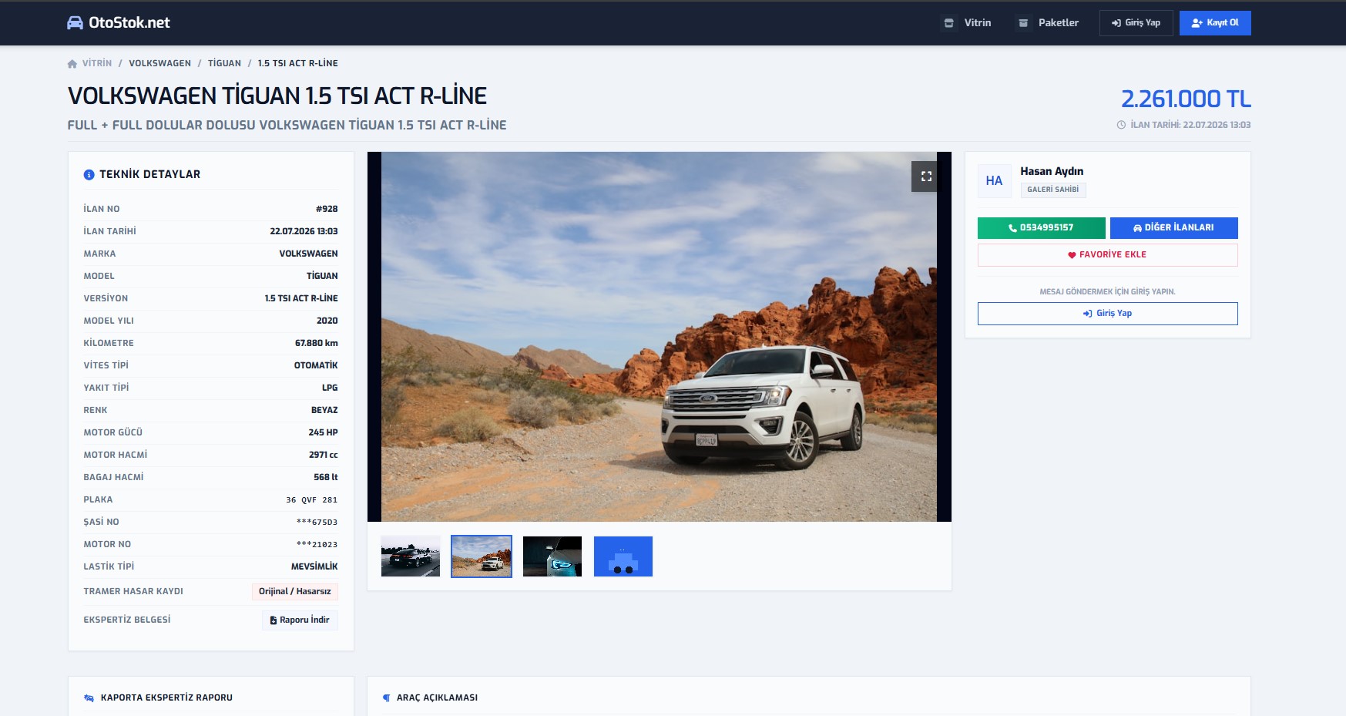Click the kilometre value 67.880 km
Viewport: 1346px width, 716px height.
coord(316,343)
